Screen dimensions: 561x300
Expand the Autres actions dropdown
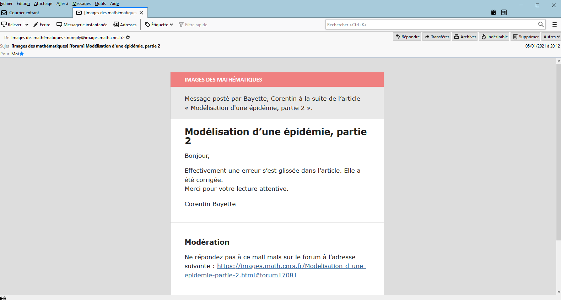(551, 37)
